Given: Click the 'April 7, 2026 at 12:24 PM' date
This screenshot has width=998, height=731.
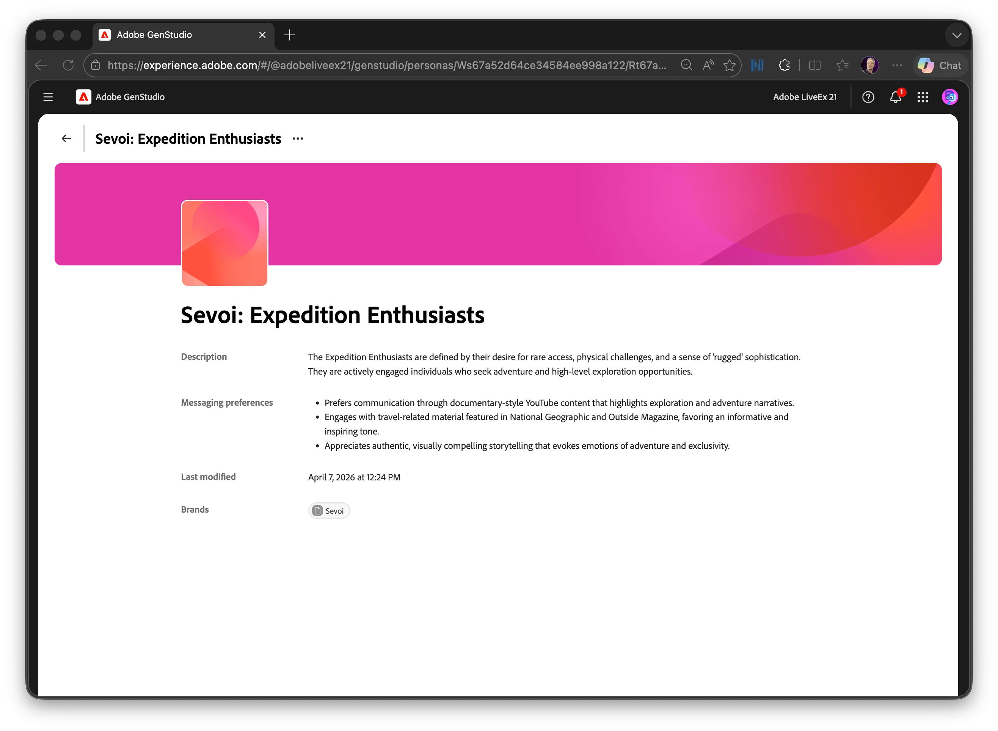Looking at the screenshot, I should click(x=354, y=477).
